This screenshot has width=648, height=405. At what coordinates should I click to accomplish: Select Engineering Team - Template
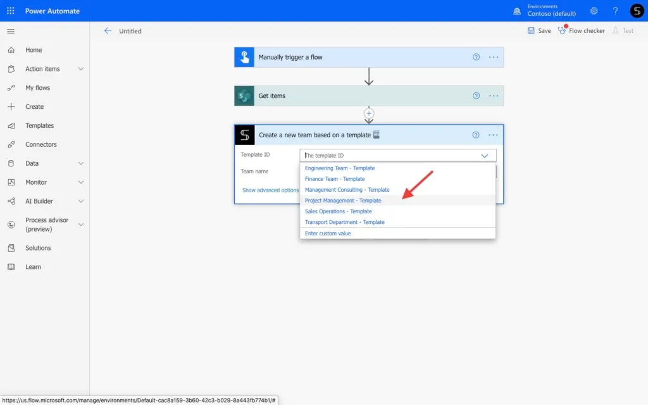397,168
